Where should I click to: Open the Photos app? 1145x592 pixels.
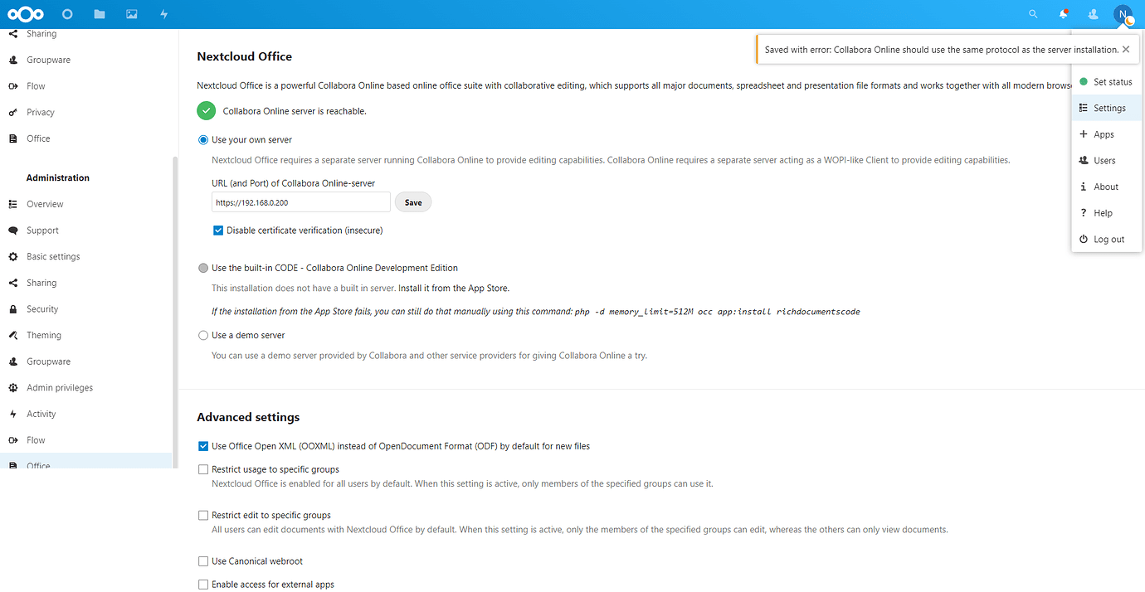(132, 13)
